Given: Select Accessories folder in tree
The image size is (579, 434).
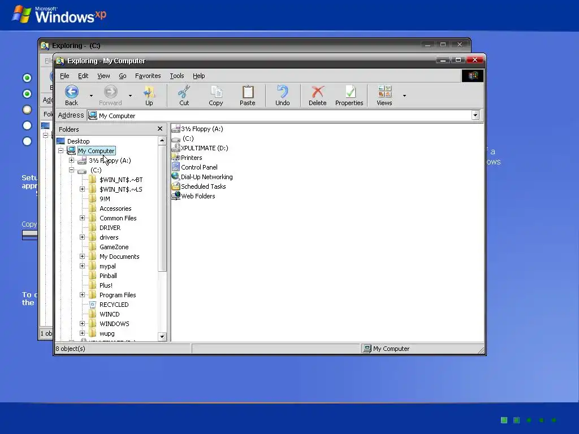Looking at the screenshot, I should (x=110, y=209).
